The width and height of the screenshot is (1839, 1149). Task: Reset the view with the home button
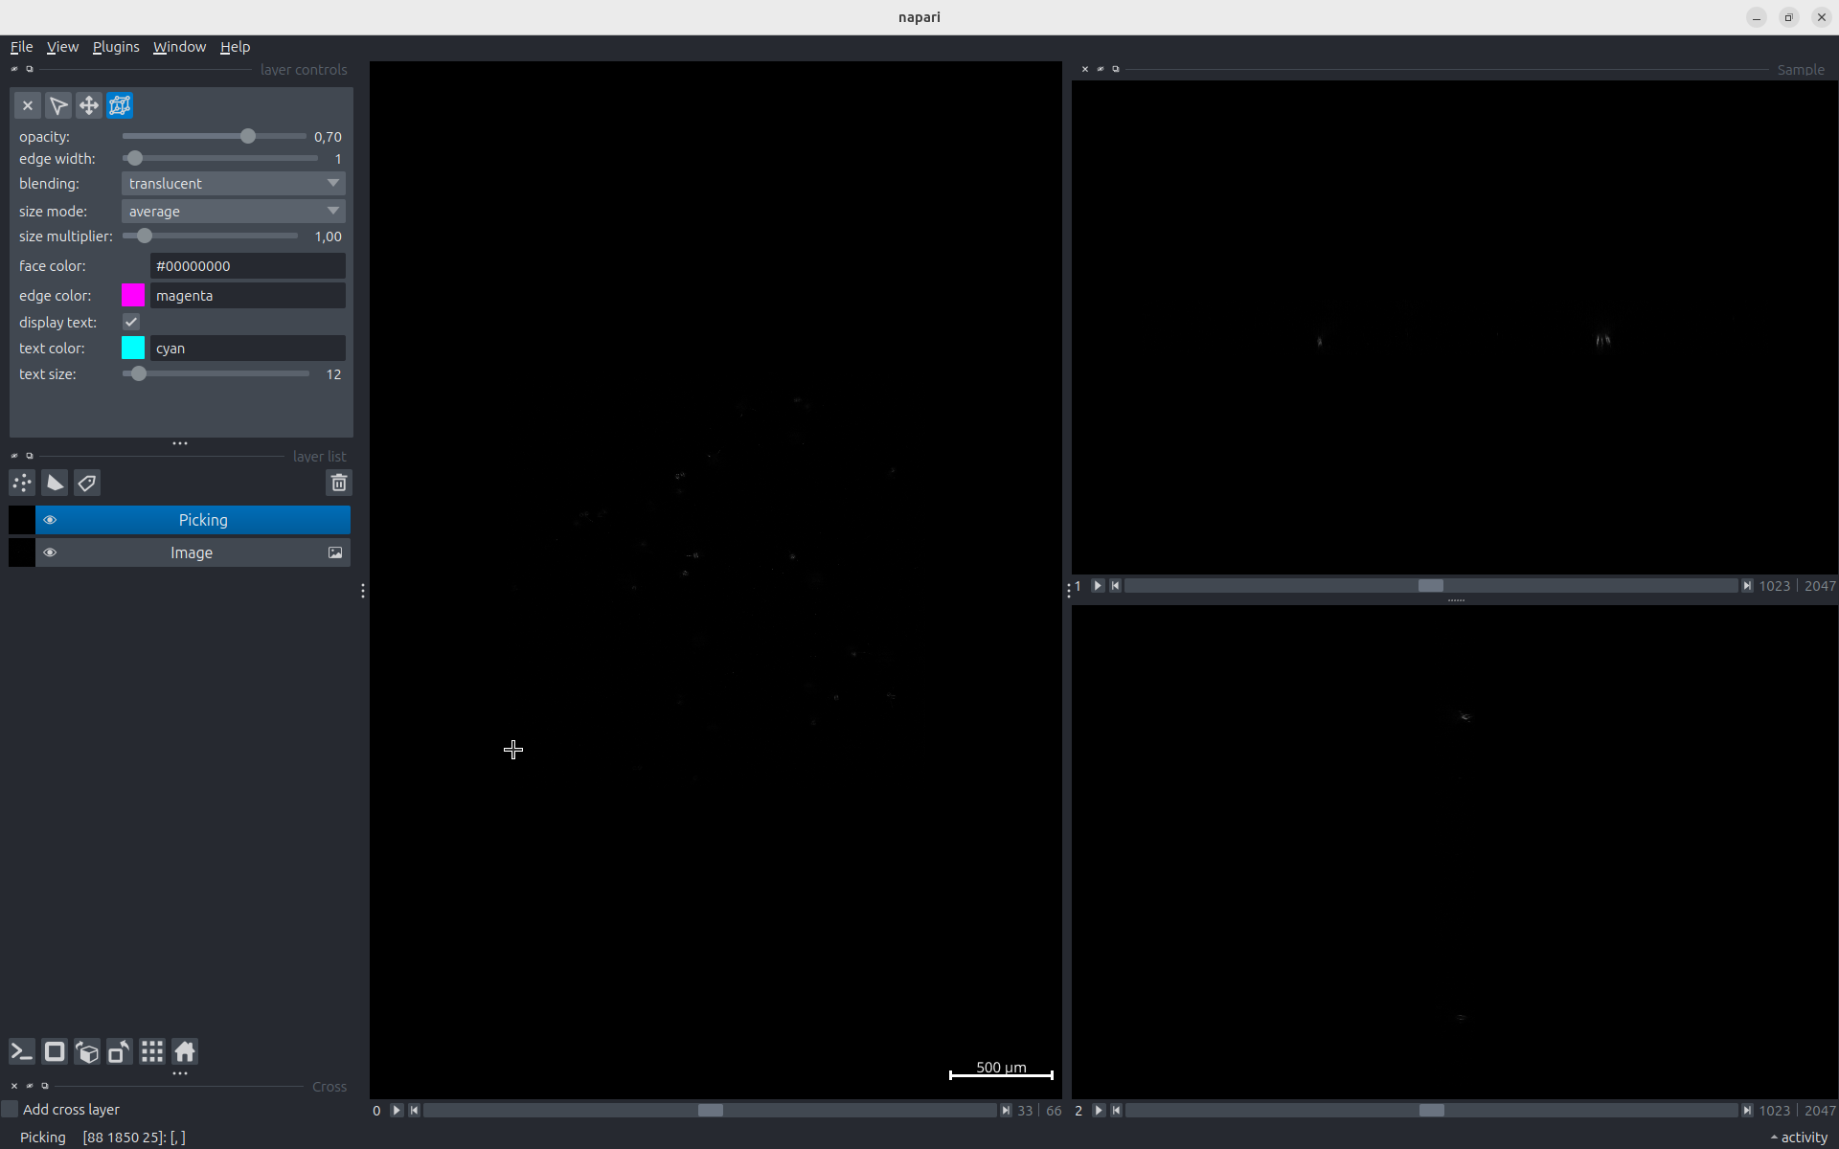185,1051
